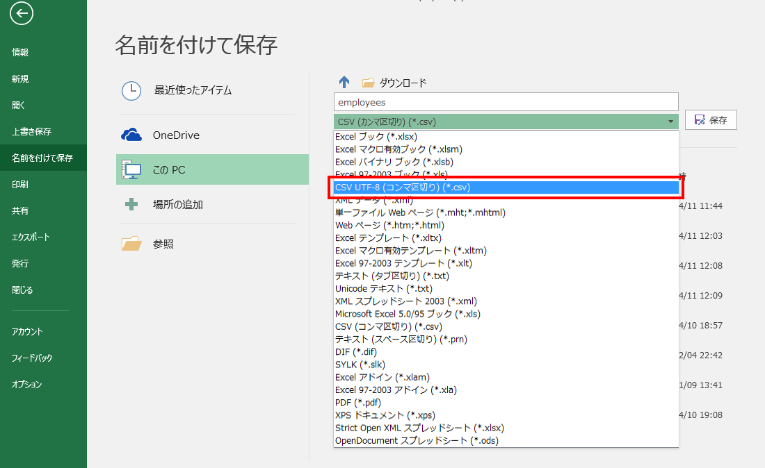Open the 情報 menu item

point(20,52)
